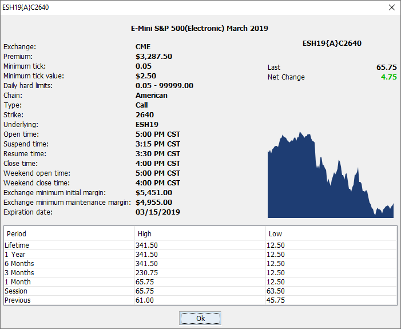
Task: Click the Minimum tick value amount $2.50
Action: click(x=146, y=76)
